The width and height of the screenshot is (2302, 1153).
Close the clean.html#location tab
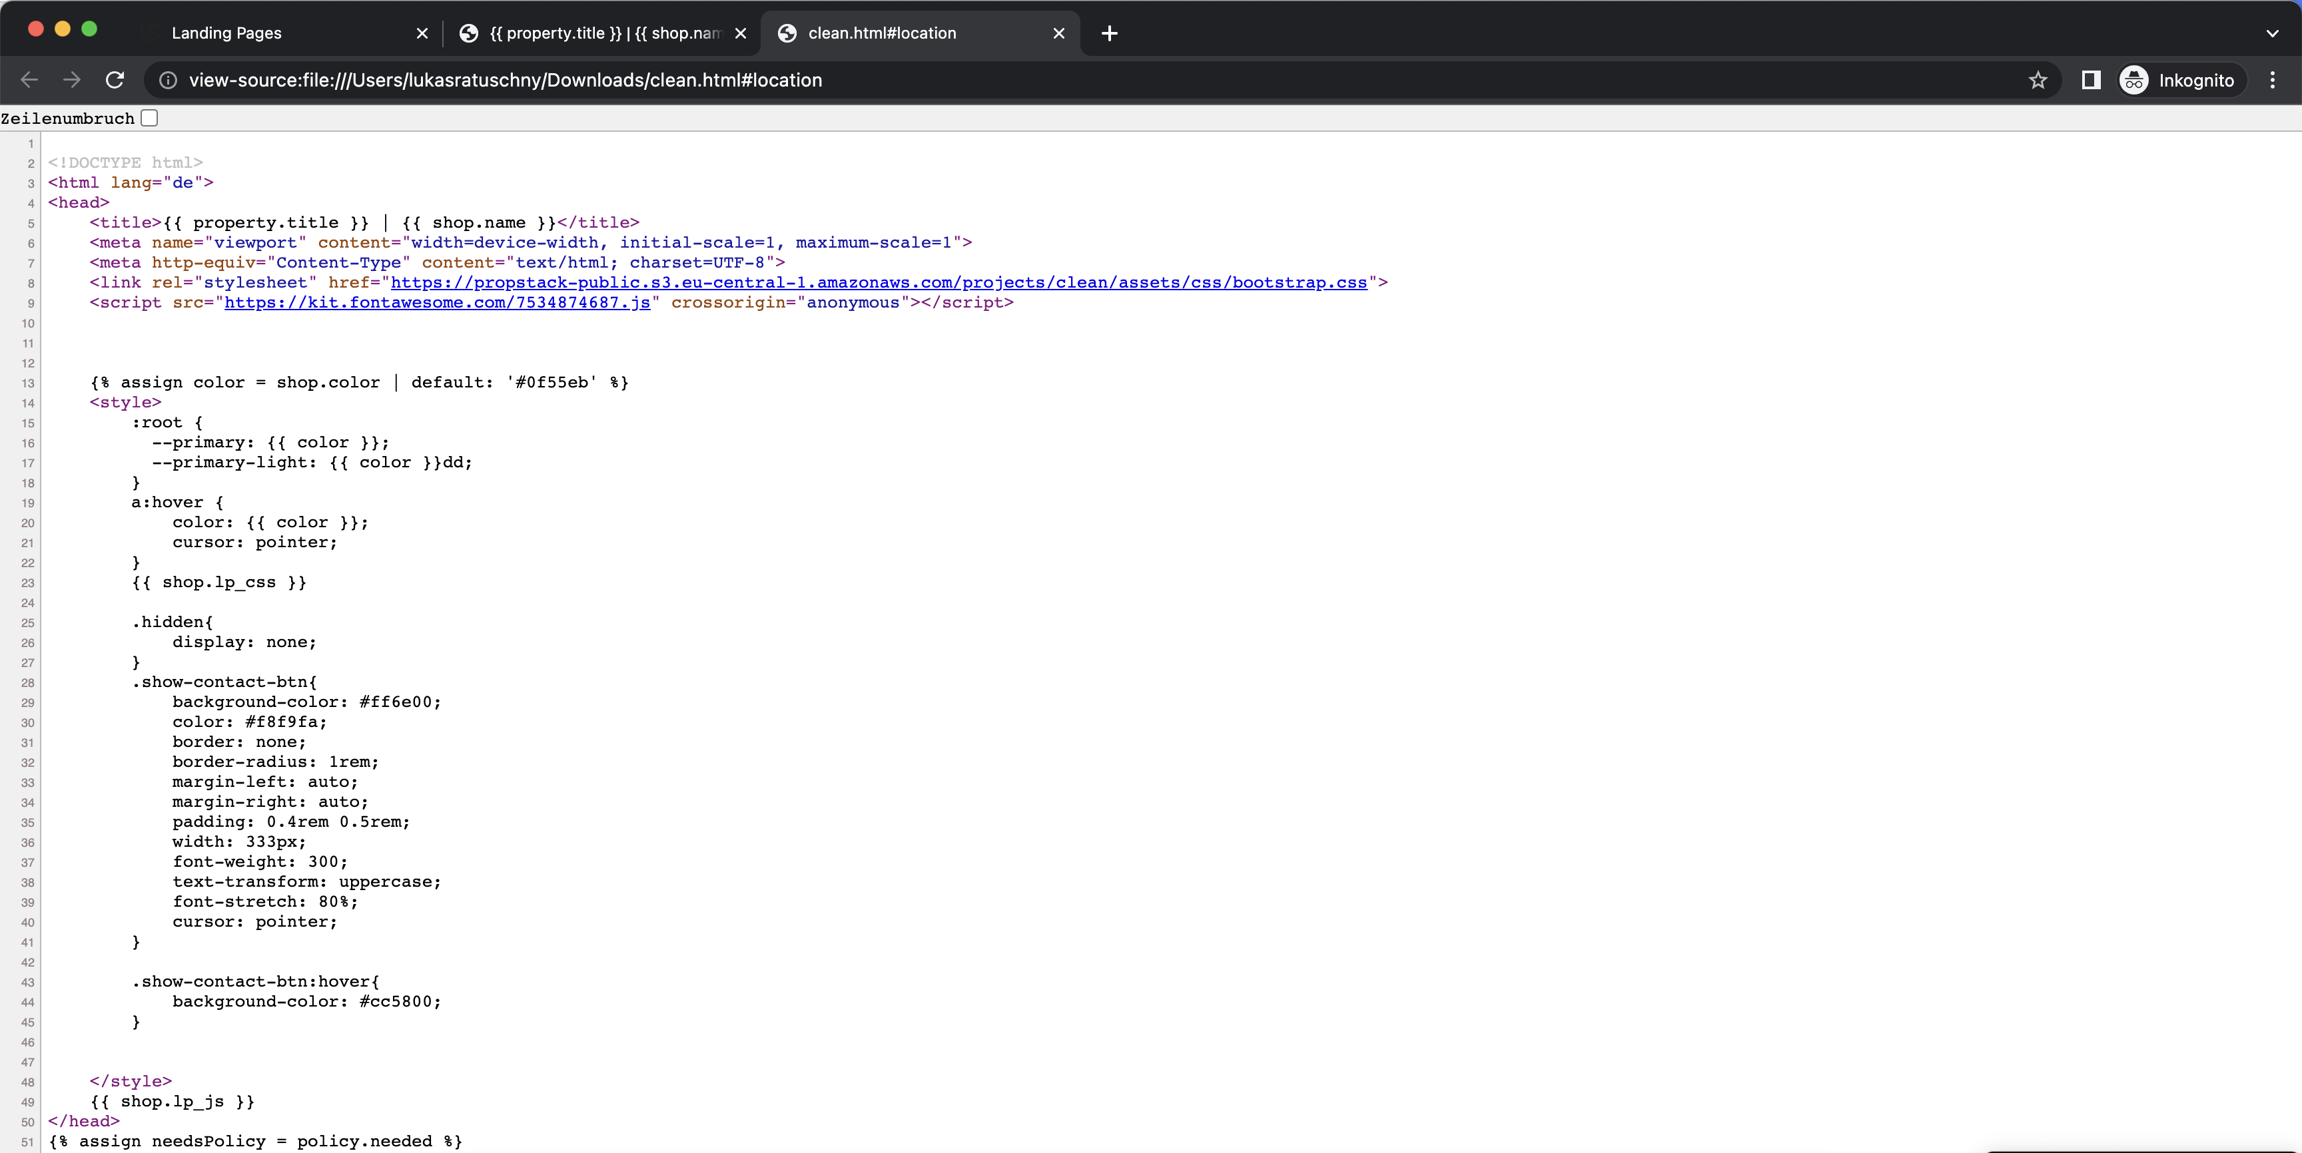pyautogui.click(x=1059, y=33)
